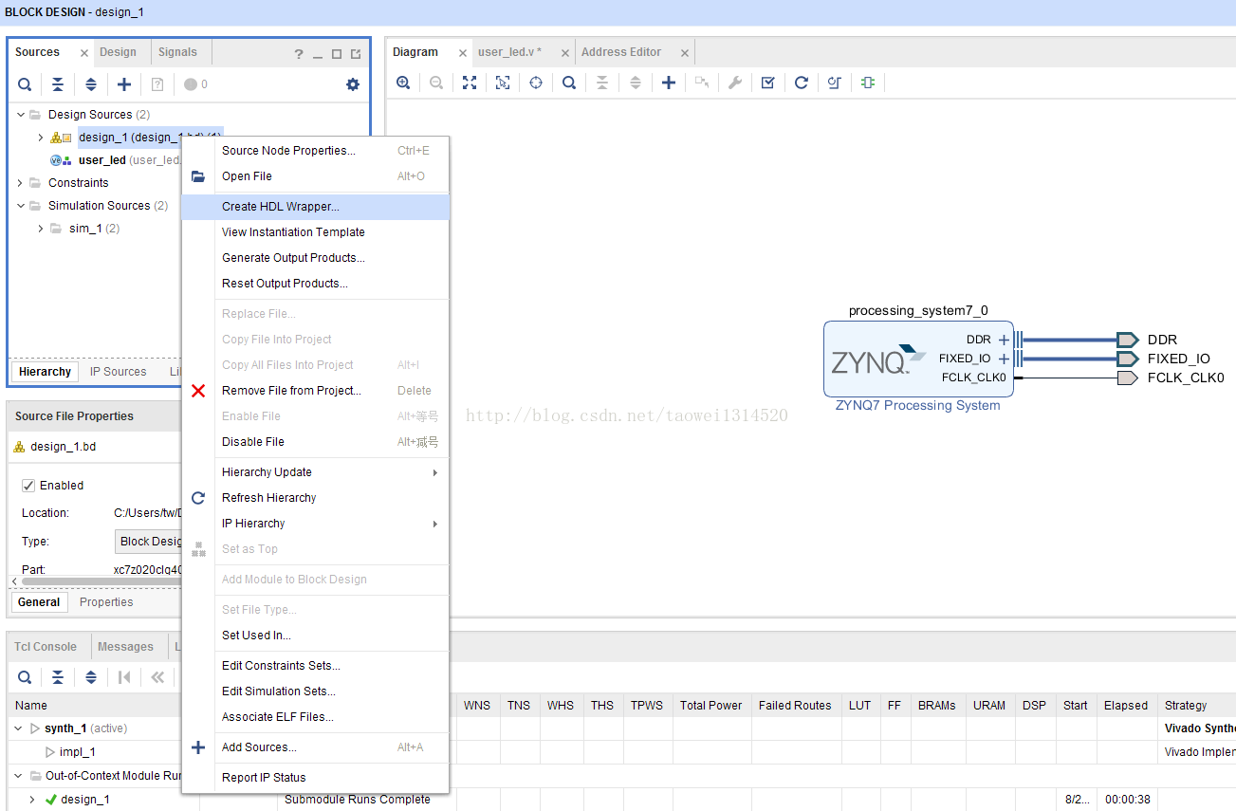Zoom out on the block diagram
1236x811 pixels.
click(x=436, y=83)
